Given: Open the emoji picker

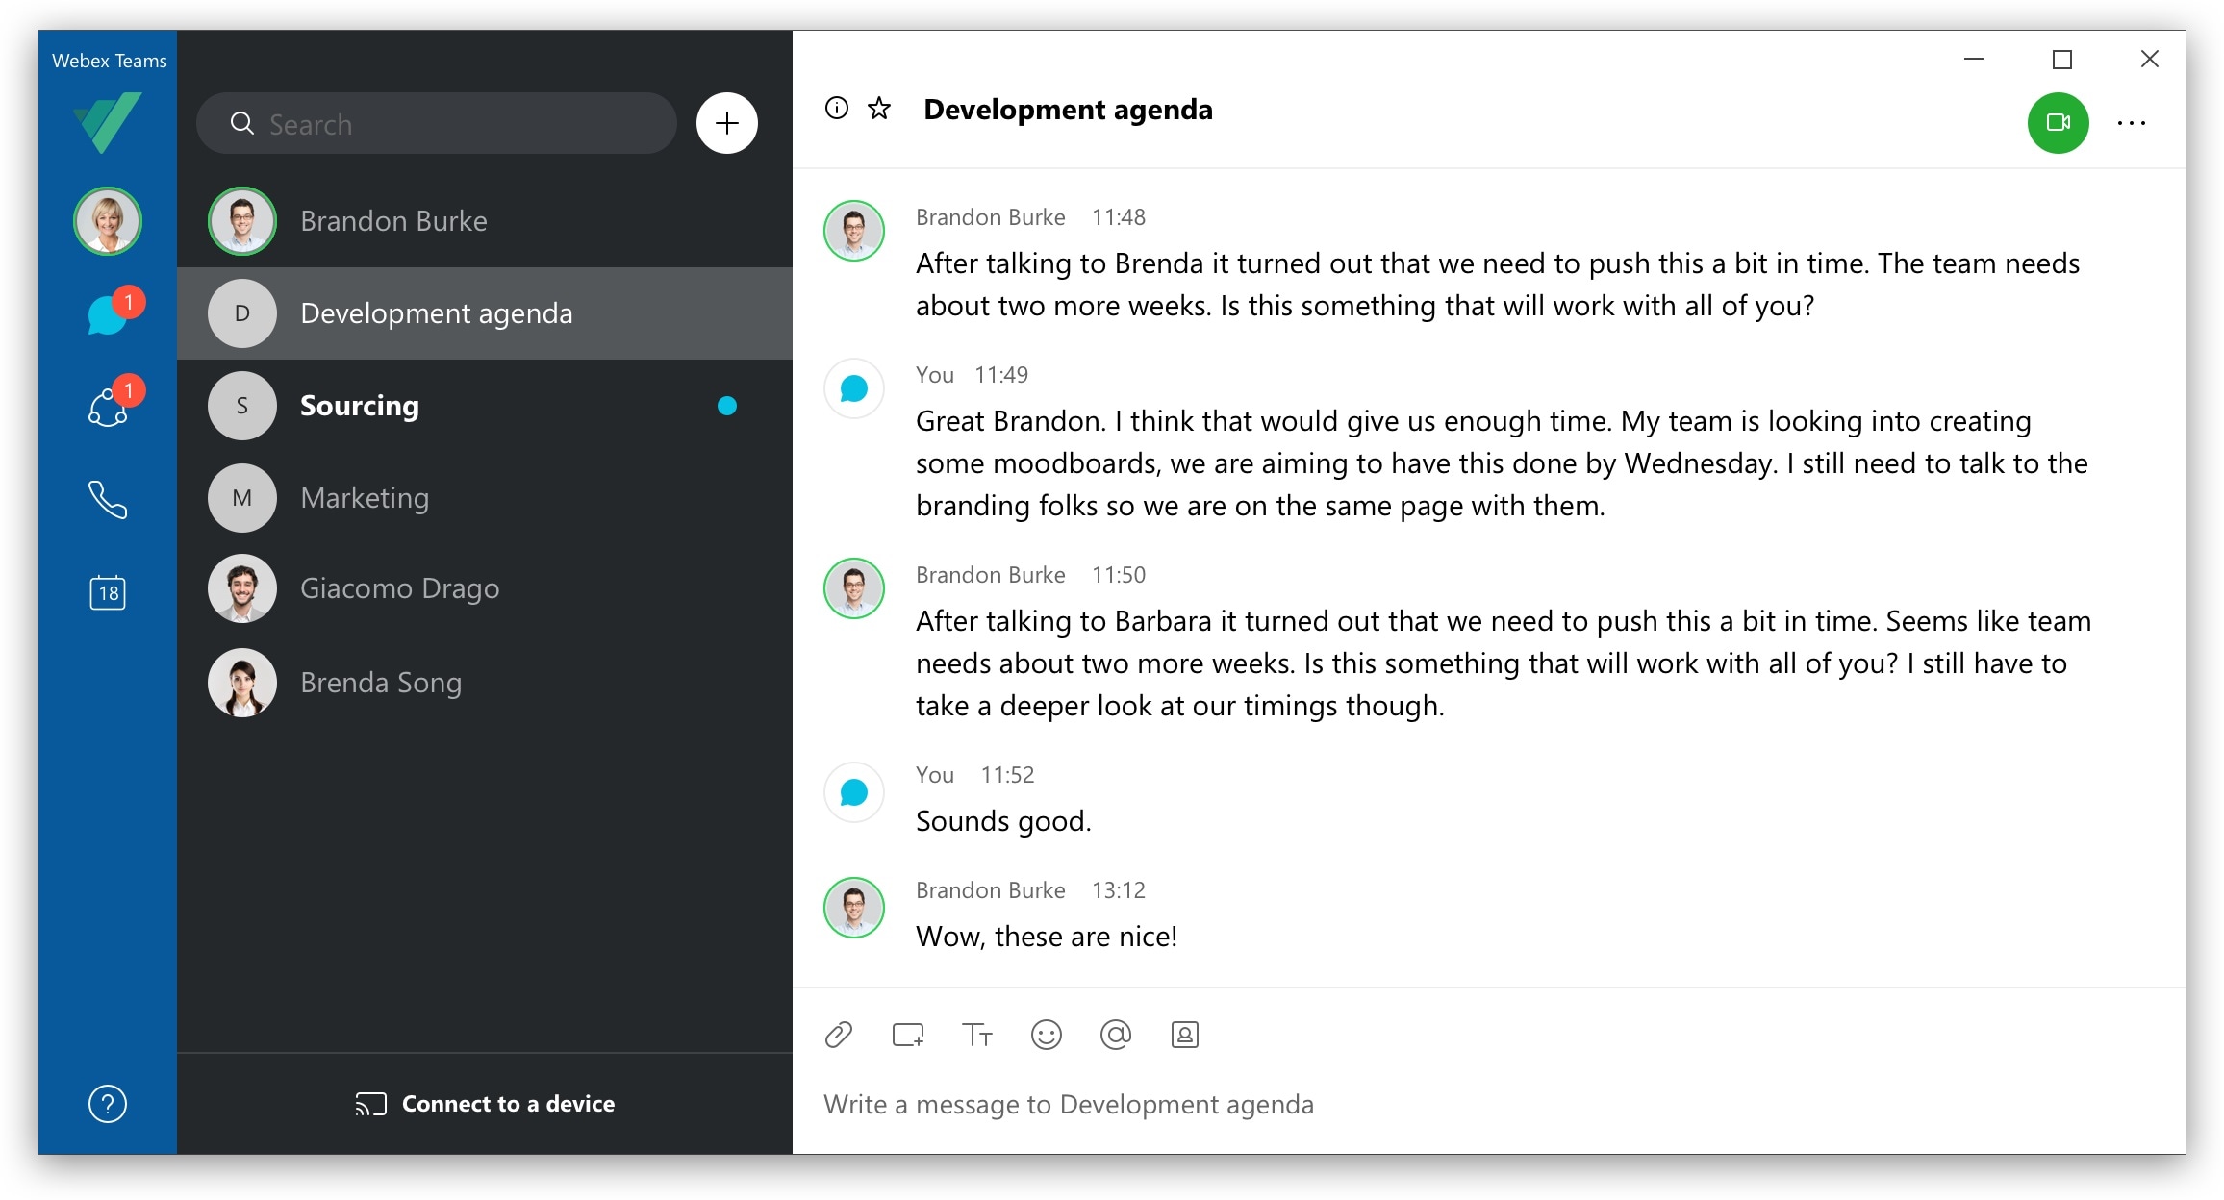Looking at the screenshot, I should pos(1046,1035).
